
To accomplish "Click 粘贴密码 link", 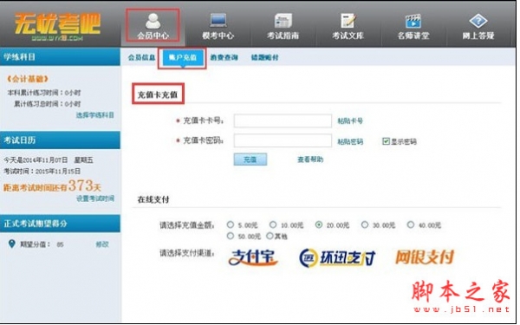I will pos(350,141).
